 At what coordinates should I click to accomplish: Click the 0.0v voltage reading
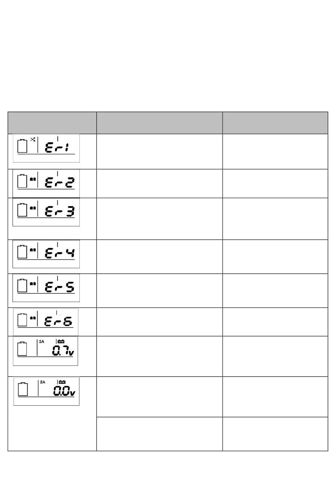pos(64,392)
